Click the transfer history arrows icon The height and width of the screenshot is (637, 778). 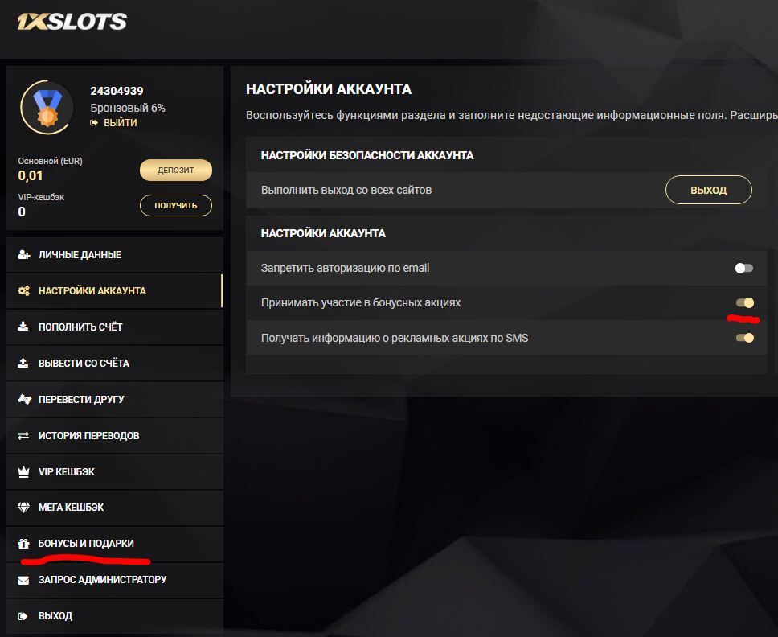click(x=23, y=436)
